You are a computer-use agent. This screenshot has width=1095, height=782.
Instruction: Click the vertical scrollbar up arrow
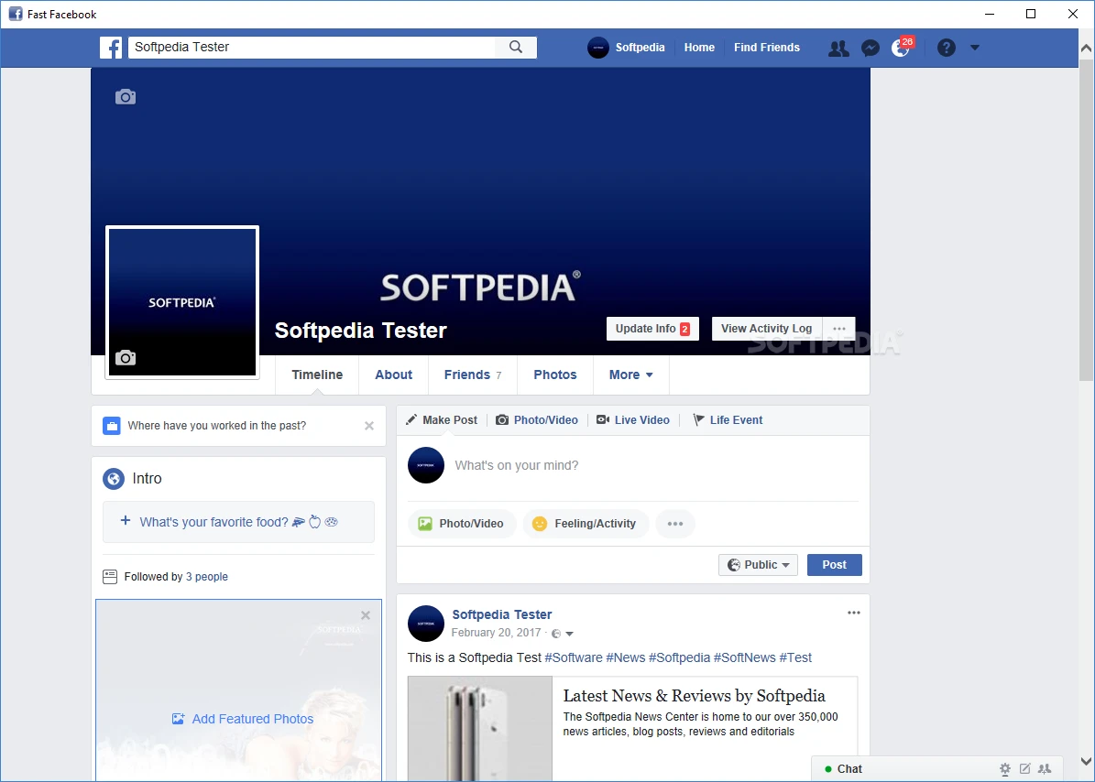1086,49
